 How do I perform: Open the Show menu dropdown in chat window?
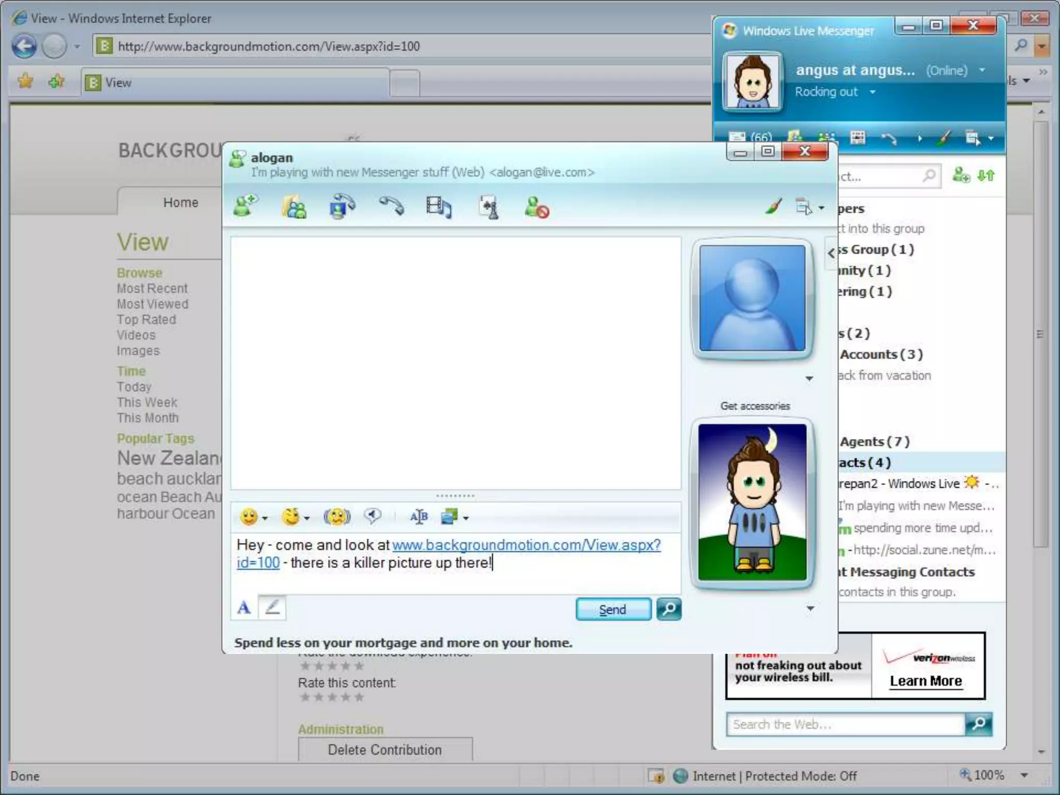coord(809,208)
